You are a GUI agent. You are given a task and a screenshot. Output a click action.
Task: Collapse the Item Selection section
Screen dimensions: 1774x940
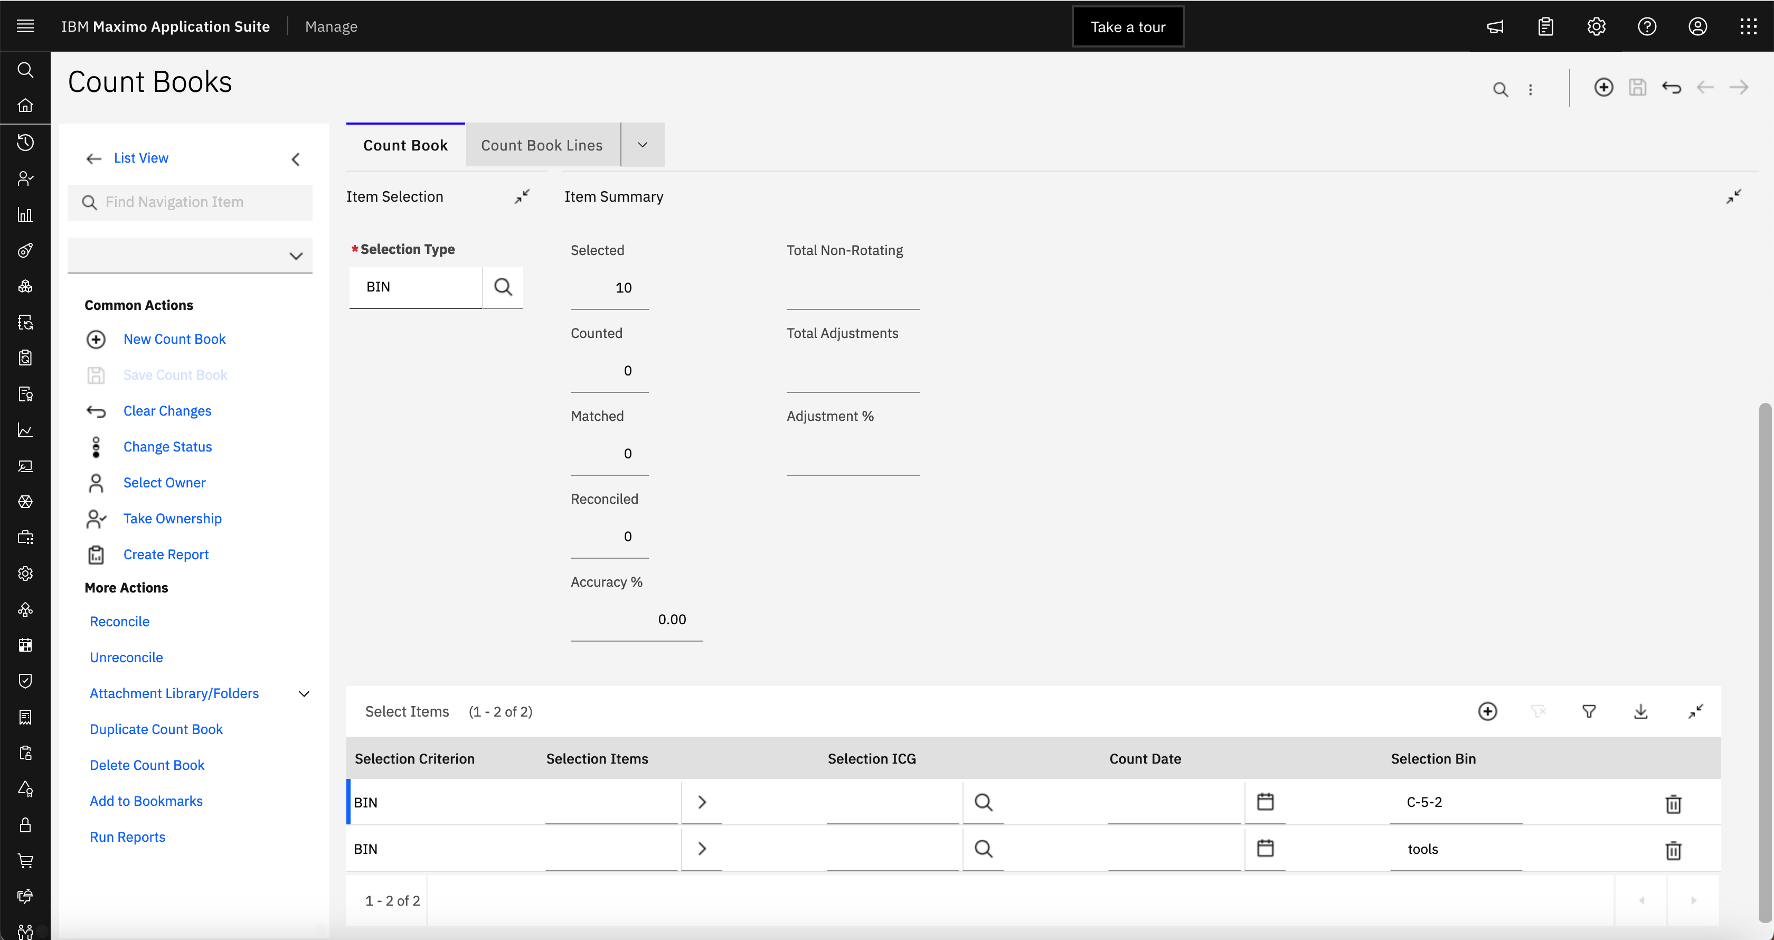pyautogui.click(x=522, y=197)
